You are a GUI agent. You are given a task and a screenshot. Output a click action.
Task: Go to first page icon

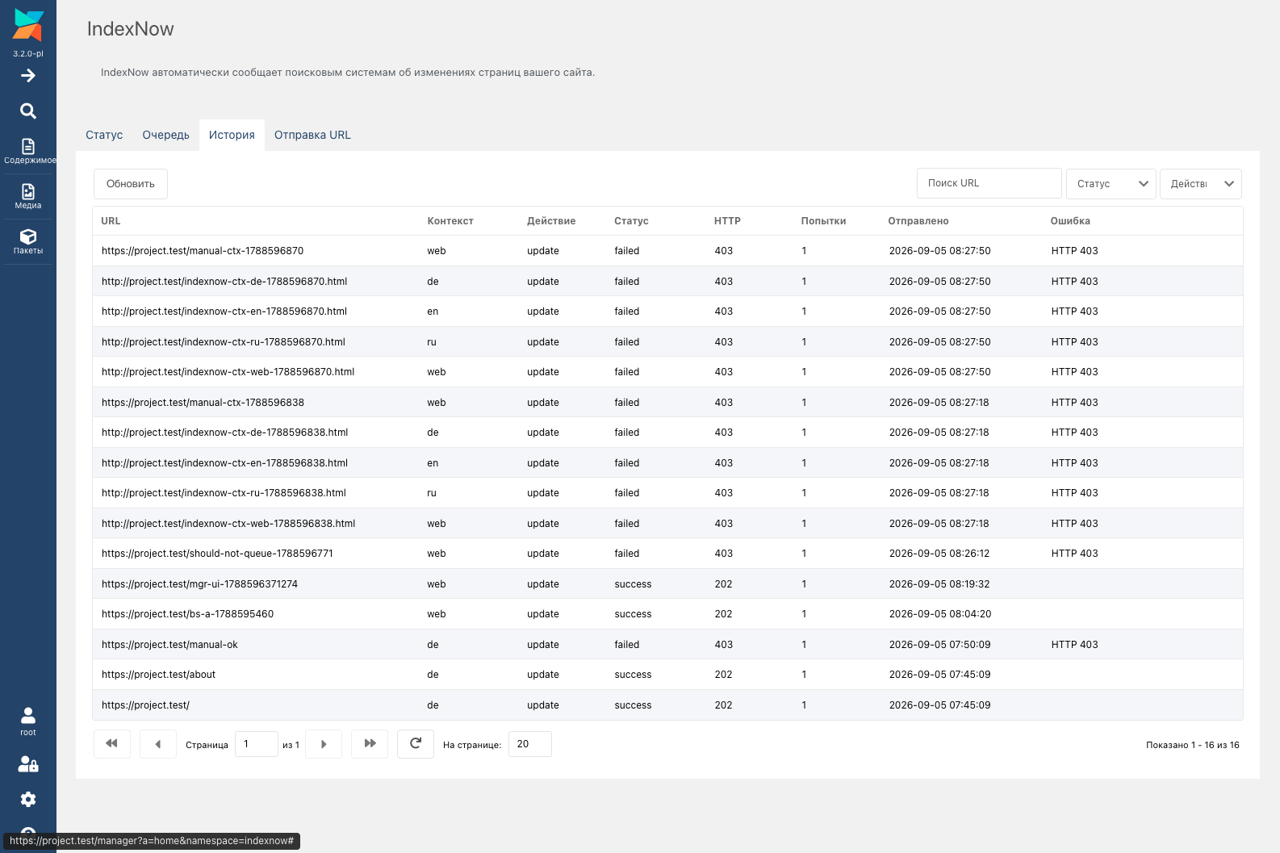112,744
